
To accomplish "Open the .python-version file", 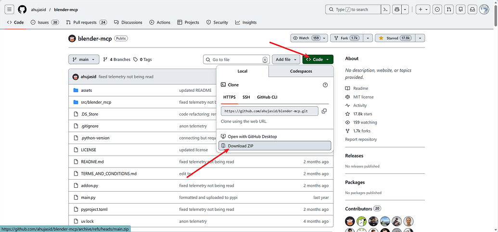I will click(x=95, y=138).
